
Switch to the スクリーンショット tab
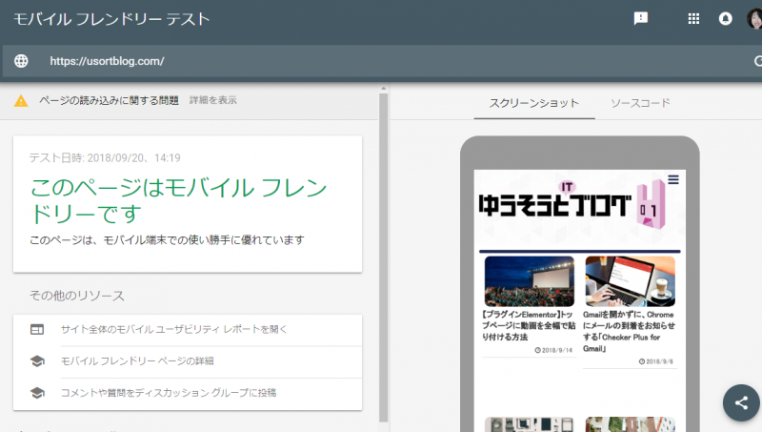click(533, 103)
